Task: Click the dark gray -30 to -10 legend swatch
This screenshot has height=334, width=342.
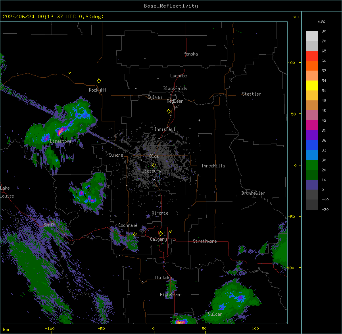Action: (312, 205)
